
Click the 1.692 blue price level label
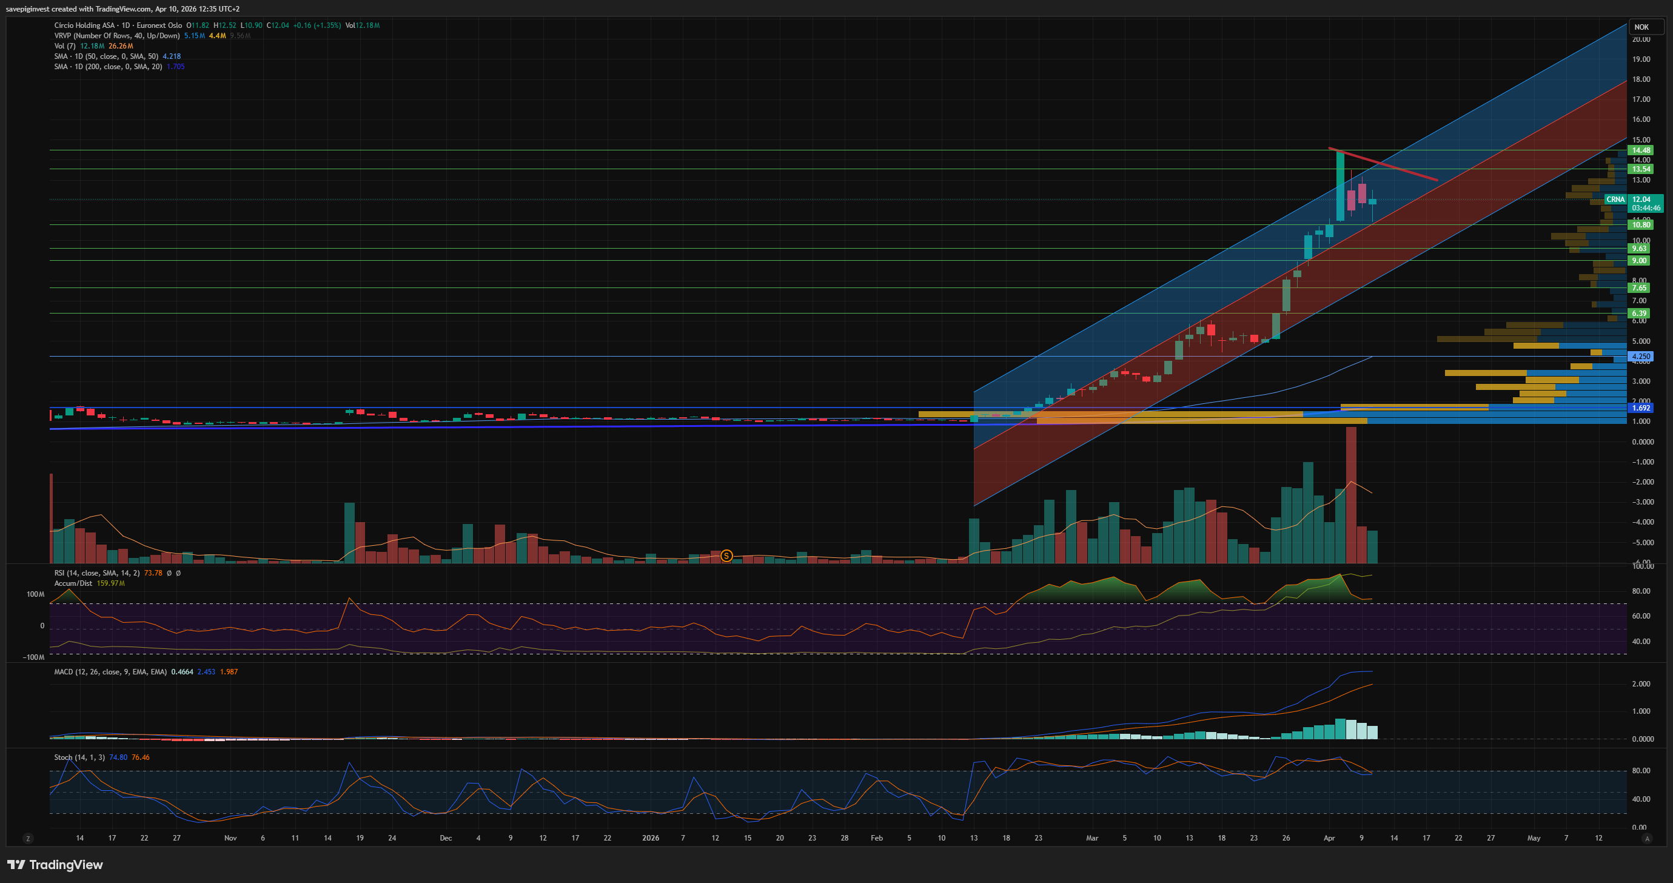pos(1641,408)
